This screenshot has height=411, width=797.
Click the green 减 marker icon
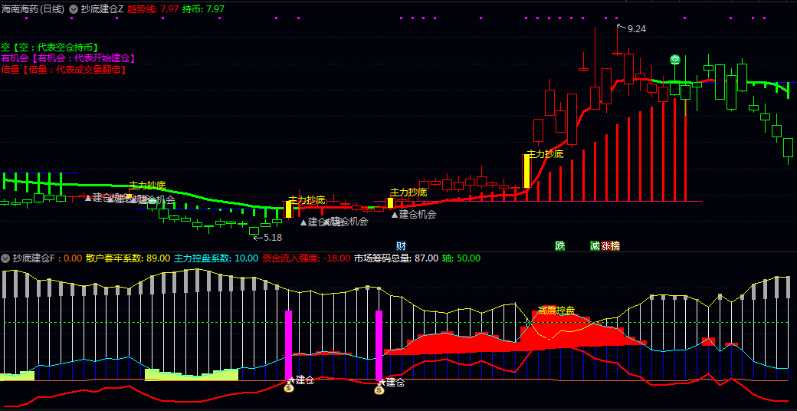pyautogui.click(x=595, y=246)
